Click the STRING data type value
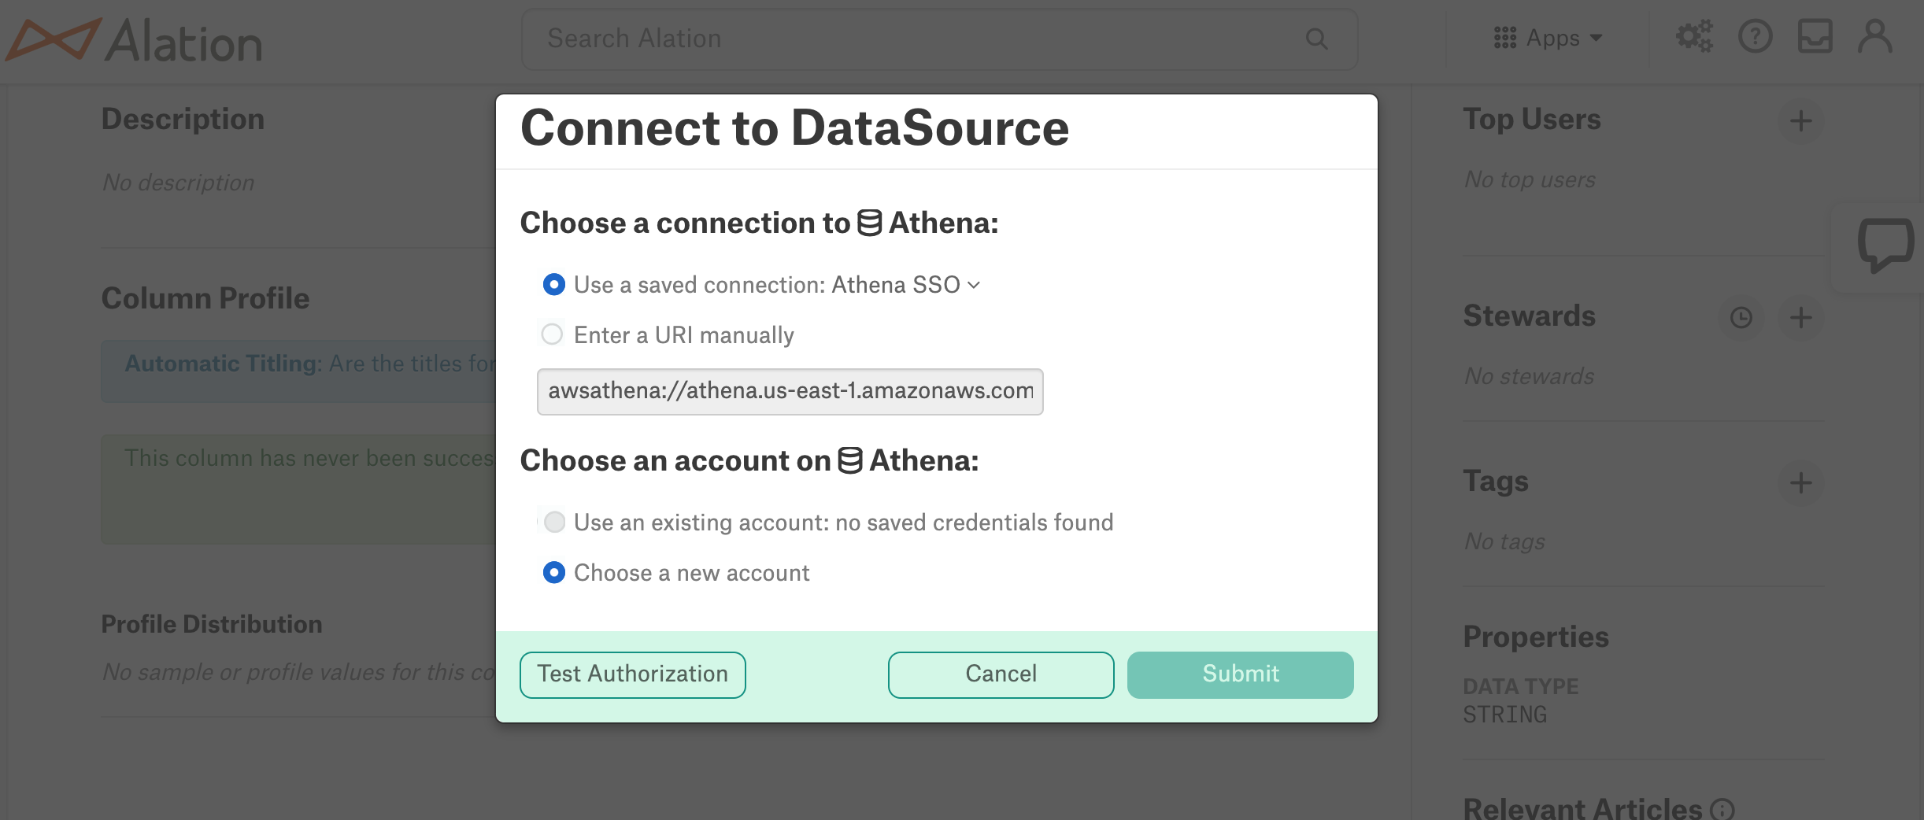Image resolution: width=1924 pixels, height=820 pixels. (1504, 715)
